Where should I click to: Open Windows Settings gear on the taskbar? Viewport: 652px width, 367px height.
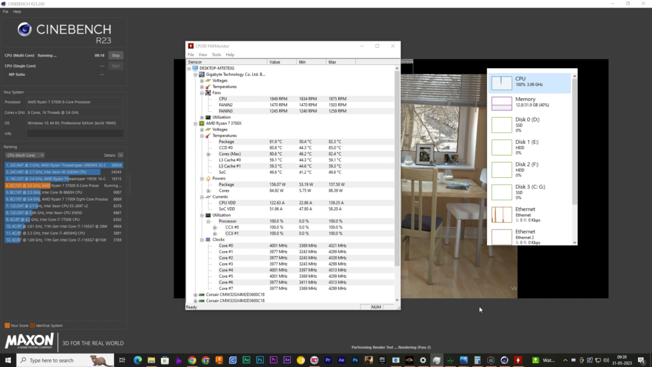(423, 360)
